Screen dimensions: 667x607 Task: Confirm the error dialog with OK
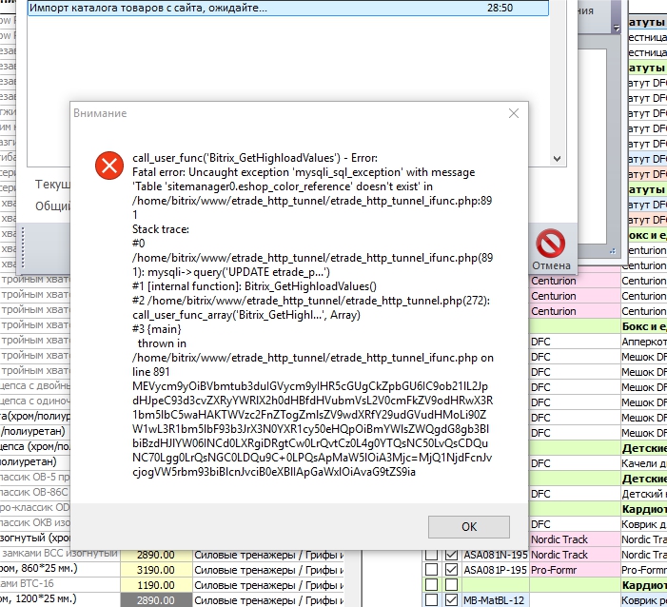(x=469, y=526)
